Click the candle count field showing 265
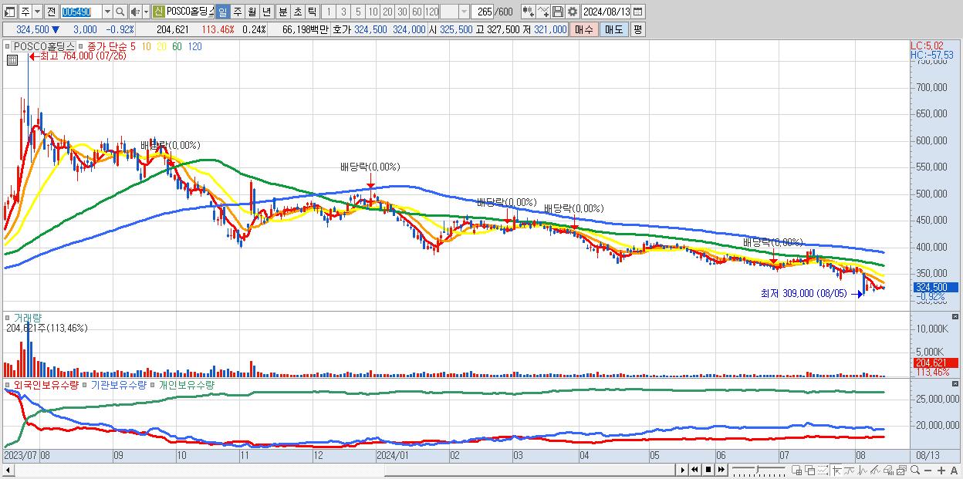The height and width of the screenshot is (479, 963). [484, 12]
